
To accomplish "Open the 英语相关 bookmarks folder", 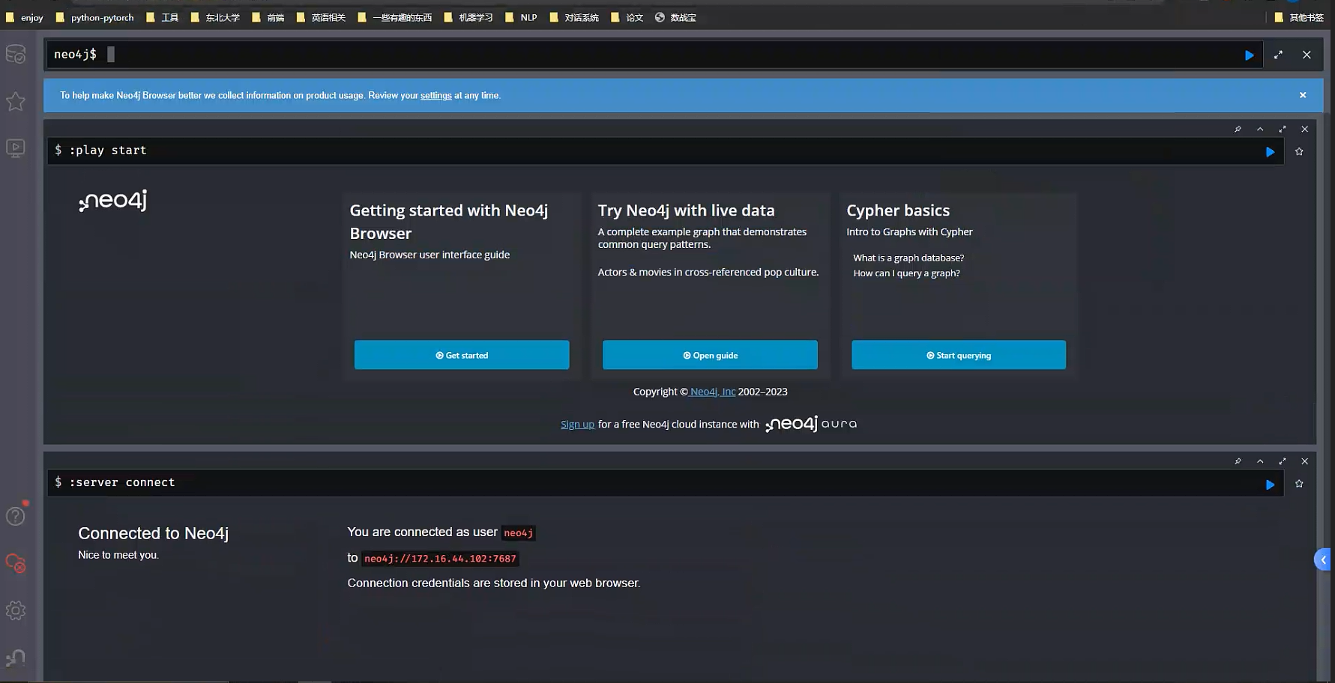I will coord(321,17).
